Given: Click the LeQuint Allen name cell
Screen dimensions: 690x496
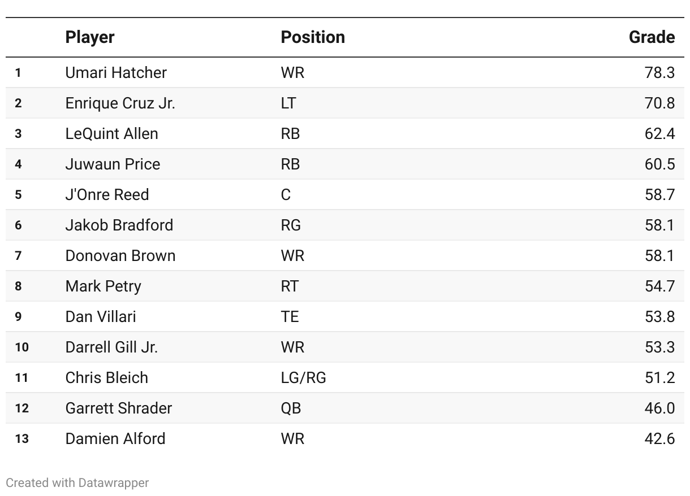Looking at the screenshot, I should point(111,134).
